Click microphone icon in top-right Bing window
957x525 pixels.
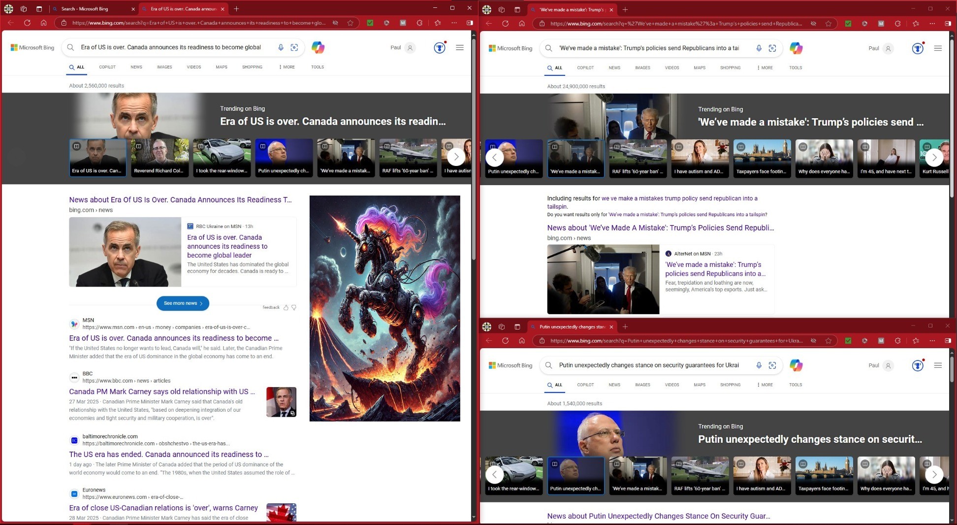coord(759,48)
